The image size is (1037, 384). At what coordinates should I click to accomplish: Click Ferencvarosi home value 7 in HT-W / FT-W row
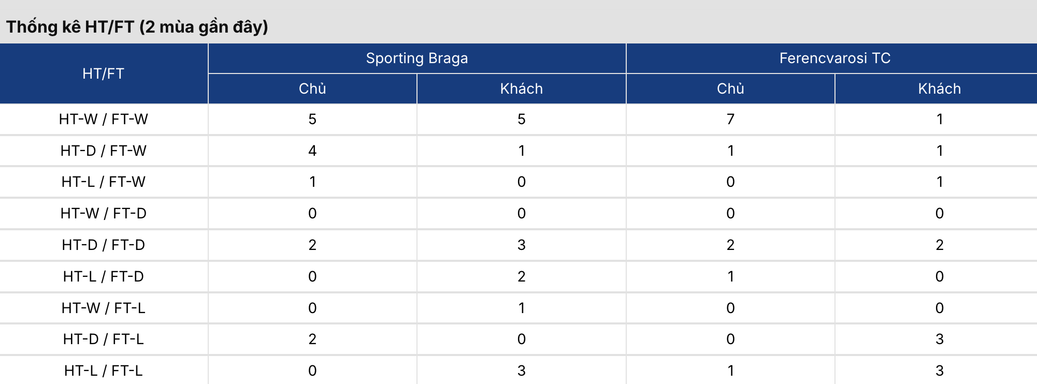point(730,120)
